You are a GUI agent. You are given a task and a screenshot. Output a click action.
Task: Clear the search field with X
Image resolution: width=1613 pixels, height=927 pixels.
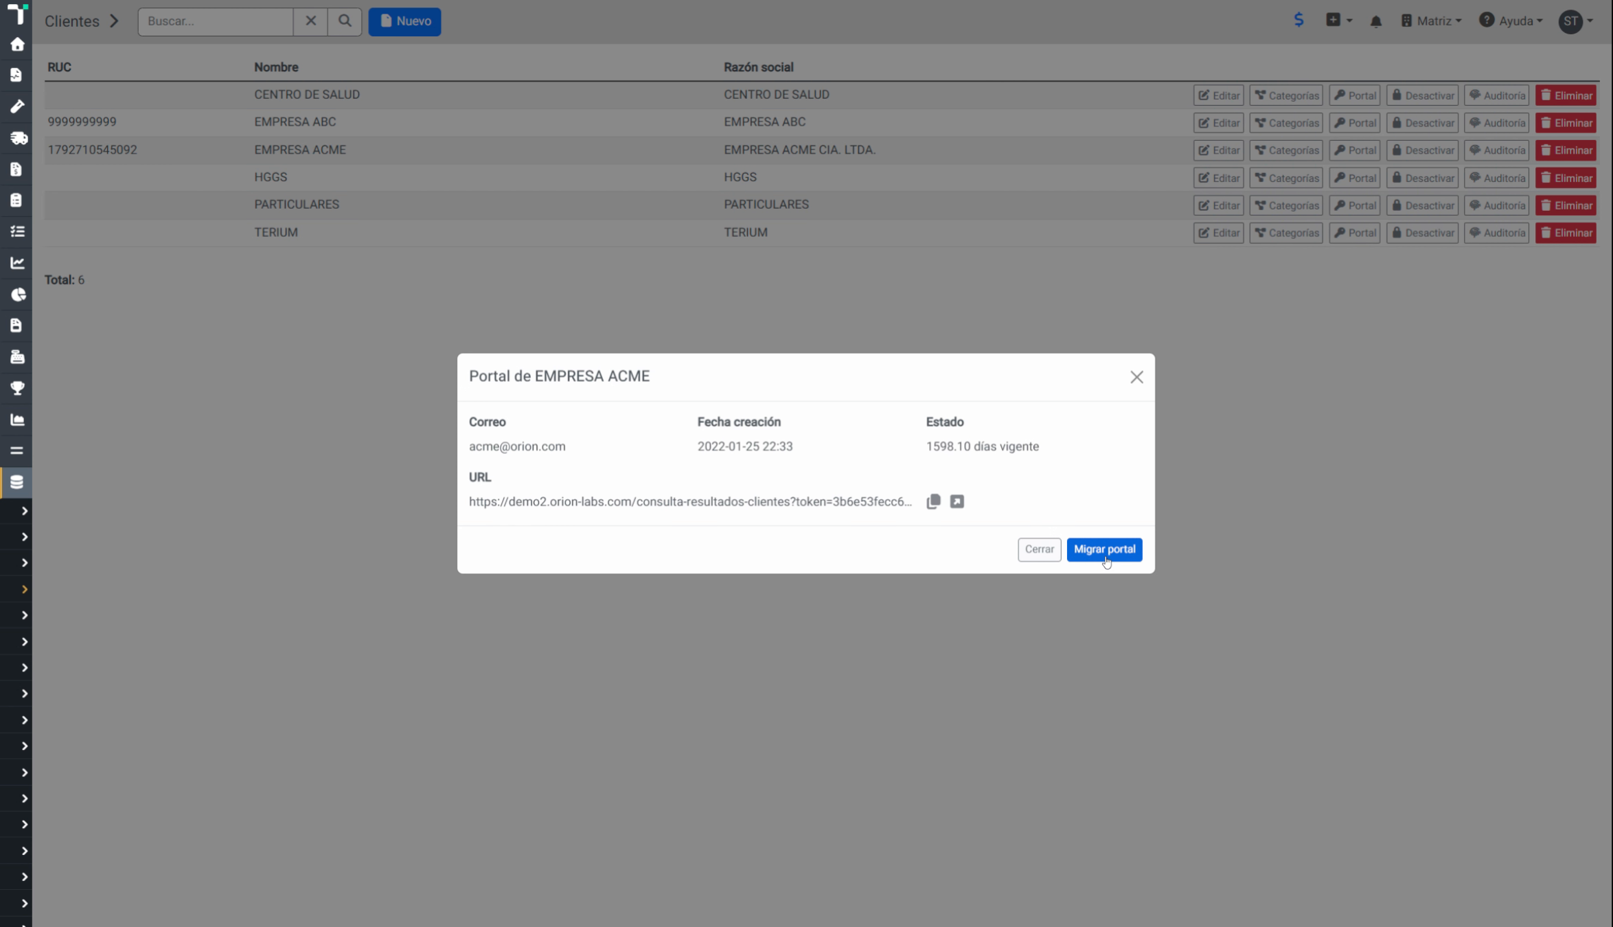click(x=310, y=21)
